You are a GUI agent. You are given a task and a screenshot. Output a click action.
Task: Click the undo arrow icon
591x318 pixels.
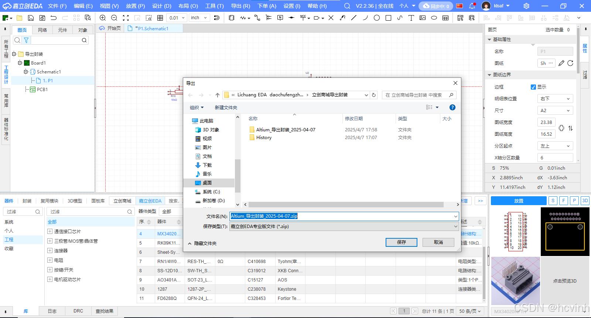[54, 18]
